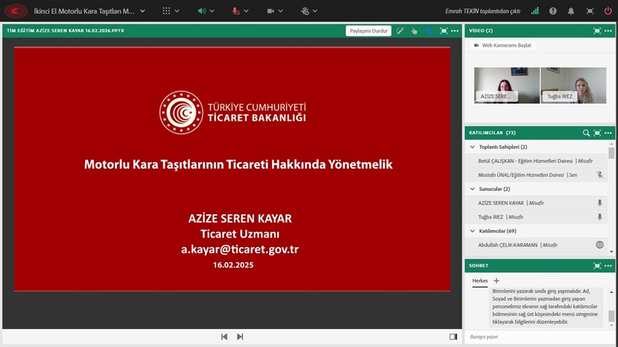
Task: Open the webcam dropdown arrow
Action: [x=281, y=11]
